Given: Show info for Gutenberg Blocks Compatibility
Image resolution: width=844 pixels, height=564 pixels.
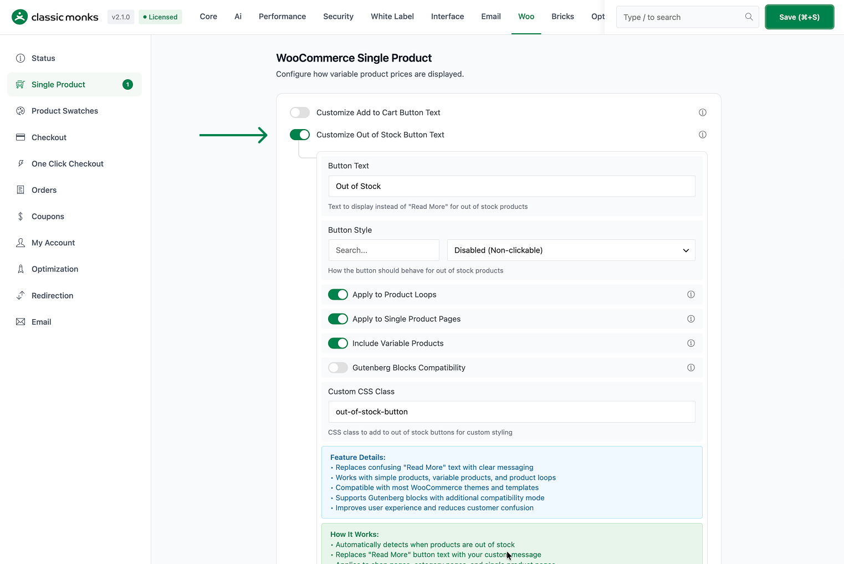Looking at the screenshot, I should pyautogui.click(x=691, y=368).
